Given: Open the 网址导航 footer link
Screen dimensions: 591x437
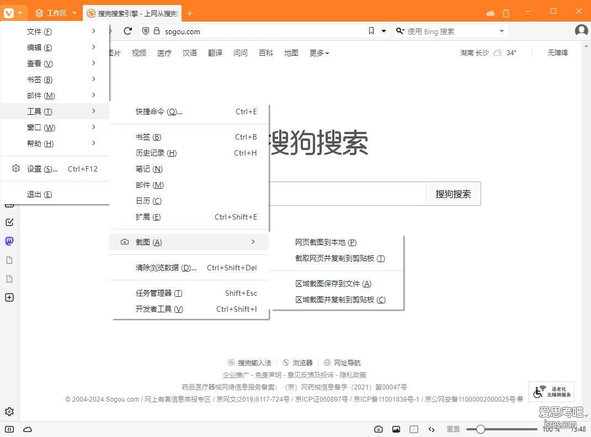Looking at the screenshot, I should pos(342,363).
